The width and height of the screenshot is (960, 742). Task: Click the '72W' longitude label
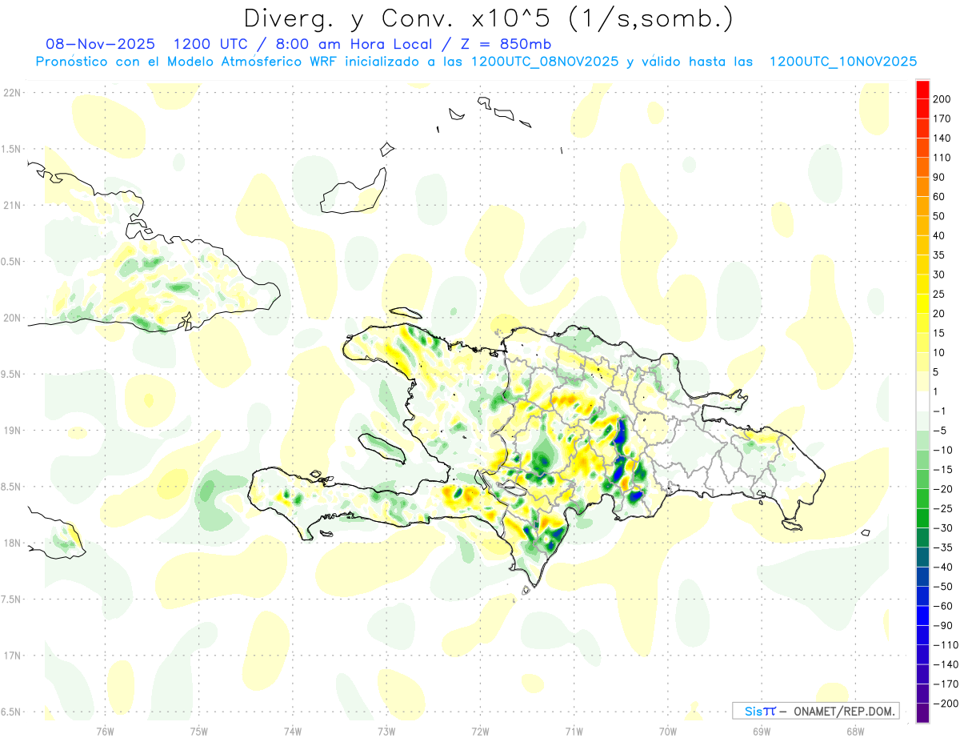(480, 731)
